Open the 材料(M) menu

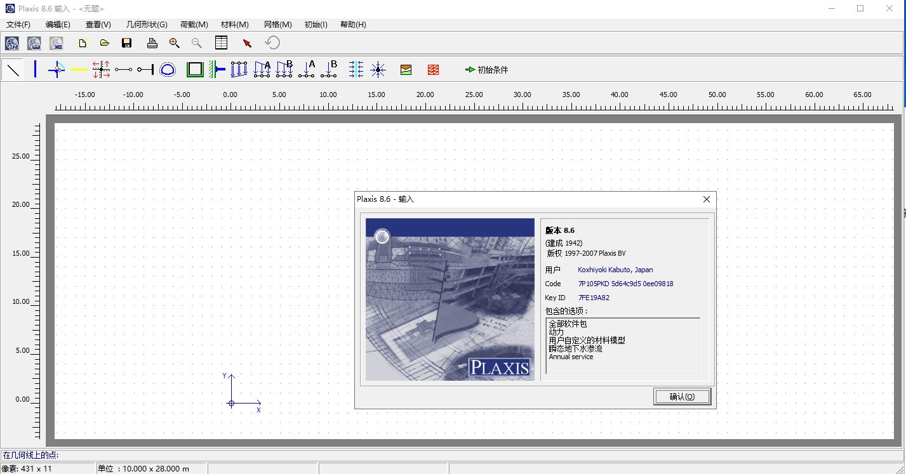(234, 25)
